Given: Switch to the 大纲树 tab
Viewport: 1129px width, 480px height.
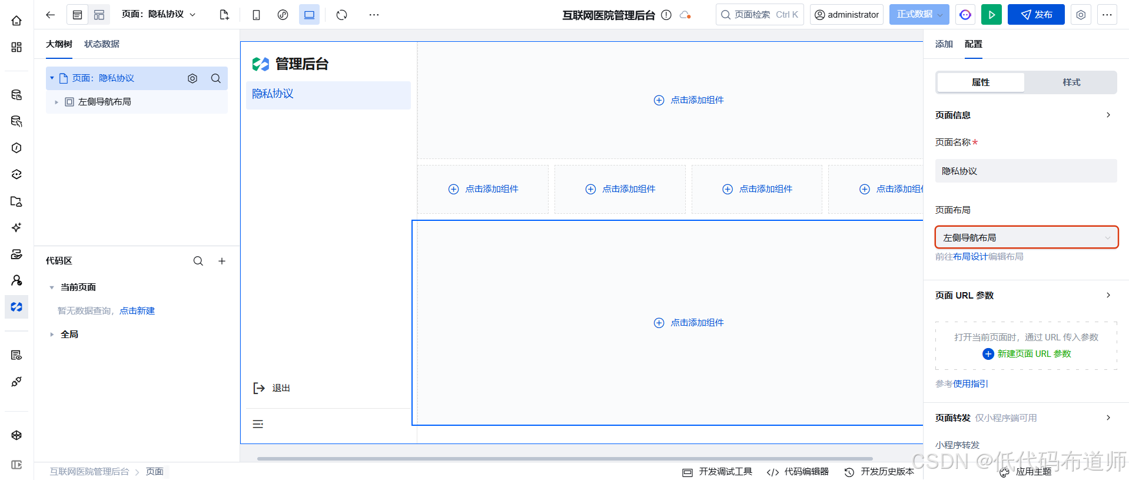Looking at the screenshot, I should pos(59,44).
